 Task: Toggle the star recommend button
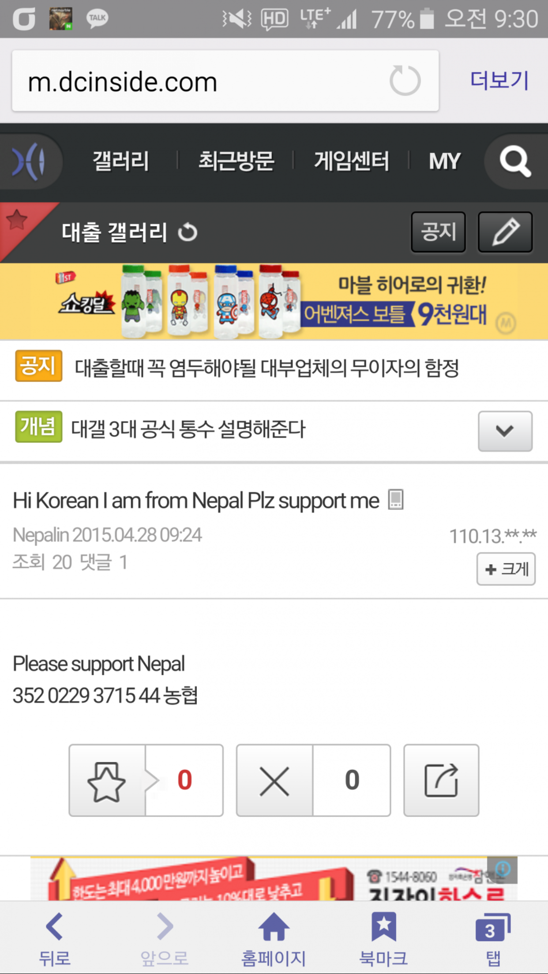(107, 780)
